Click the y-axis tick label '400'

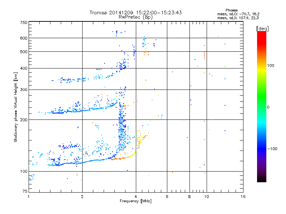tap(24, 68)
